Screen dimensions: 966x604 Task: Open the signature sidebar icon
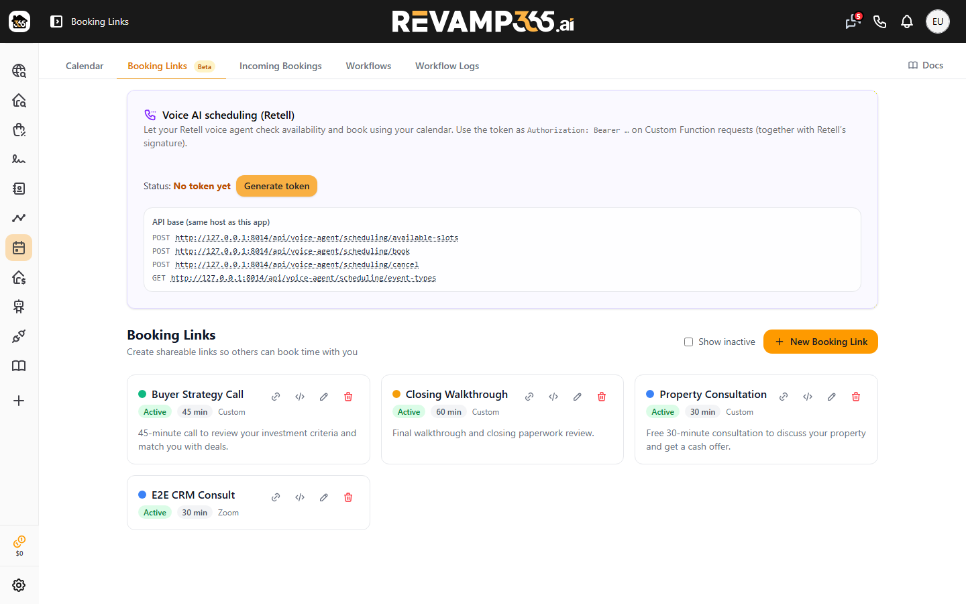[19, 159]
